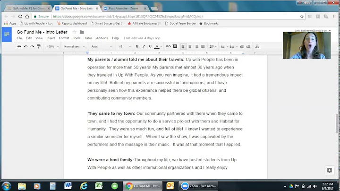Switch to GoFundMe #1 for Crowdfunding tab

pyautogui.click(x=29, y=9)
